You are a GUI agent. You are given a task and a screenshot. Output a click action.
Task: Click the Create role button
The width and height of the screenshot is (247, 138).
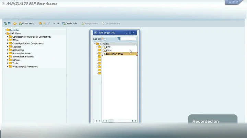point(70,24)
